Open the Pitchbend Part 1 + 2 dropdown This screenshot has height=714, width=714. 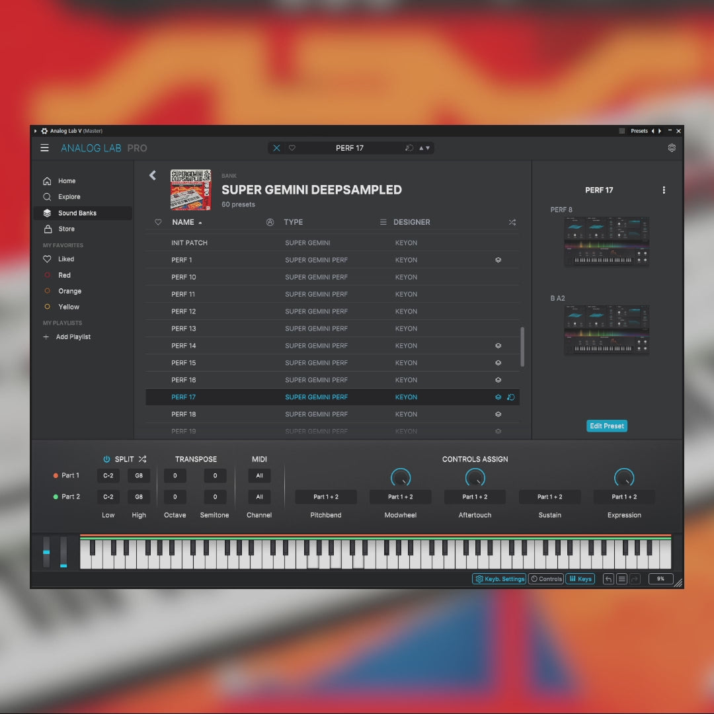[326, 497]
